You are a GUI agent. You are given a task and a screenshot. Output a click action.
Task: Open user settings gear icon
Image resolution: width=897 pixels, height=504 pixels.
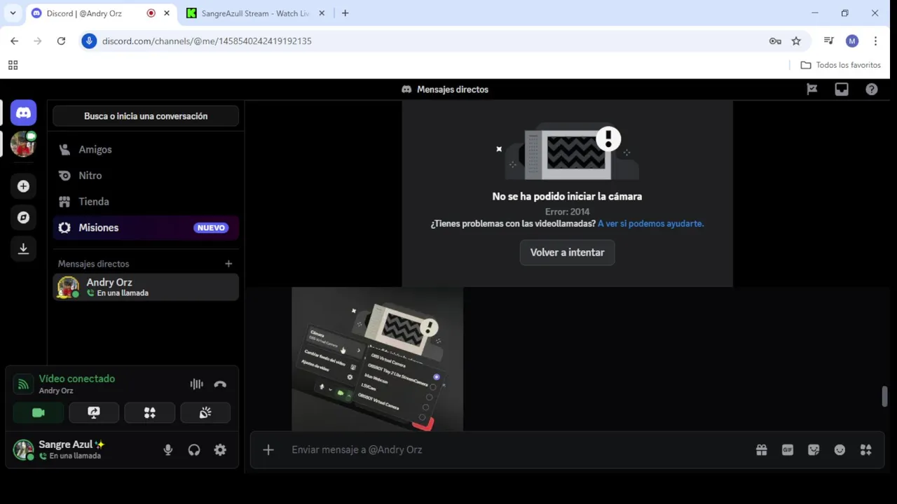[220, 450]
